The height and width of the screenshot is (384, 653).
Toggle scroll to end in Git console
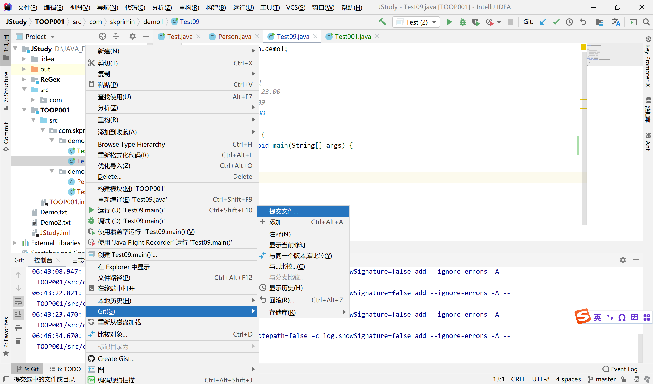[x=18, y=315]
